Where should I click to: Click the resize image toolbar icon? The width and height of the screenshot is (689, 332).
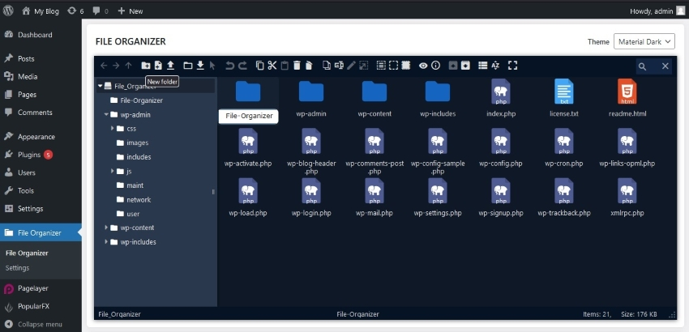pos(363,66)
